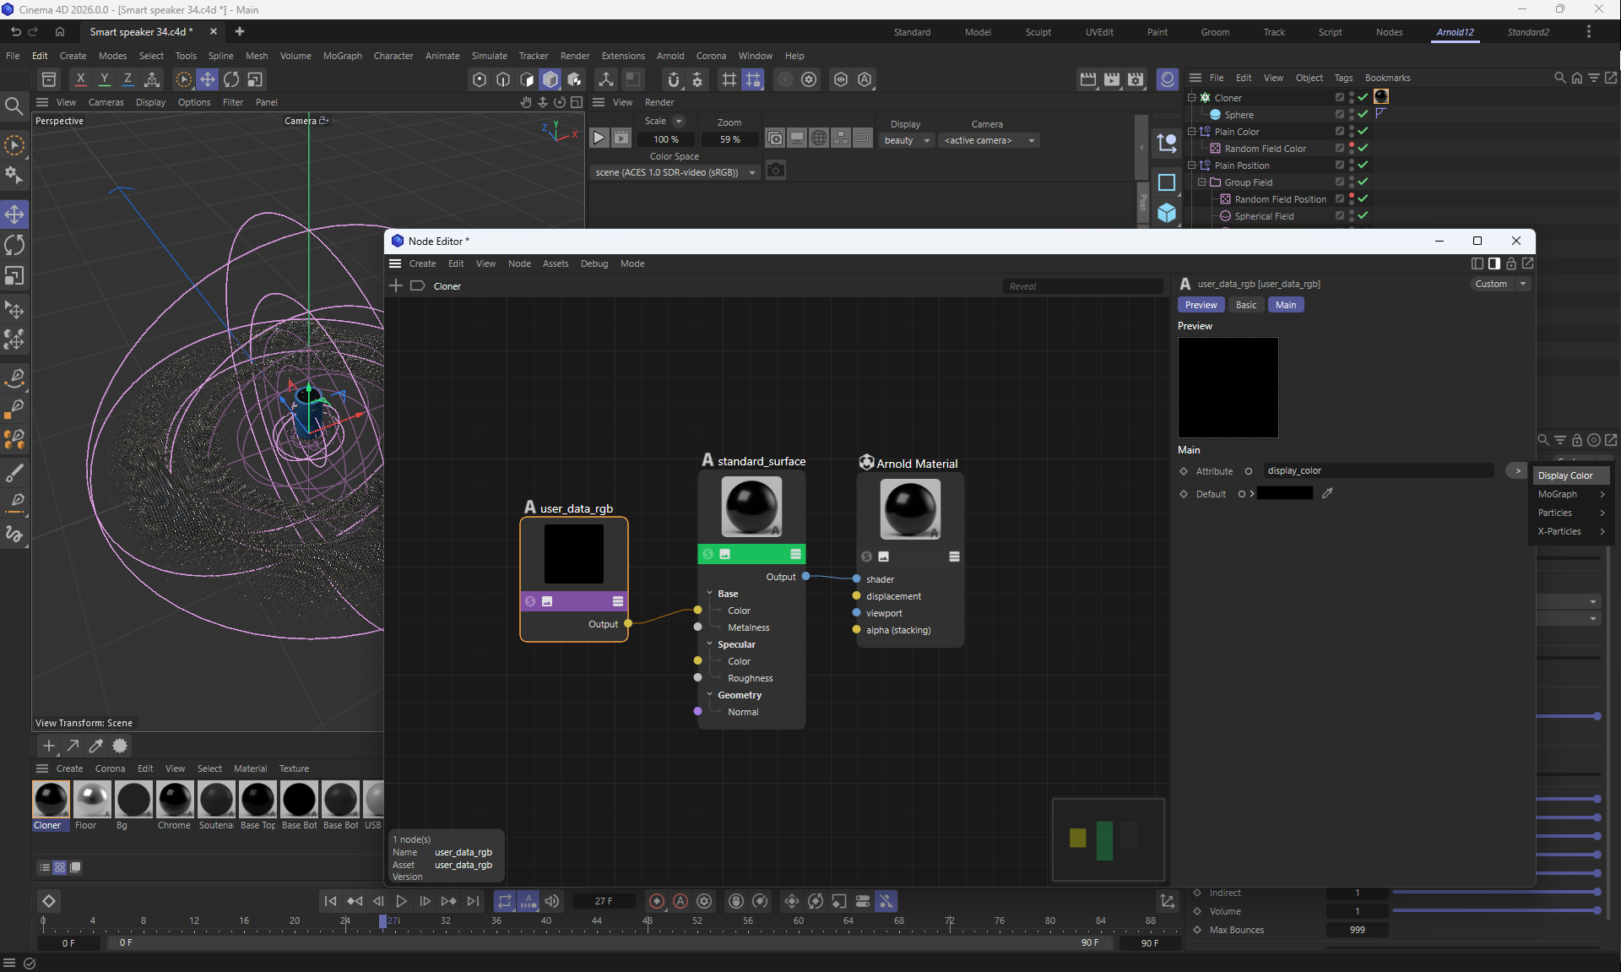
Task: Toggle the Random Field Color enable checkmark
Action: click(x=1363, y=148)
